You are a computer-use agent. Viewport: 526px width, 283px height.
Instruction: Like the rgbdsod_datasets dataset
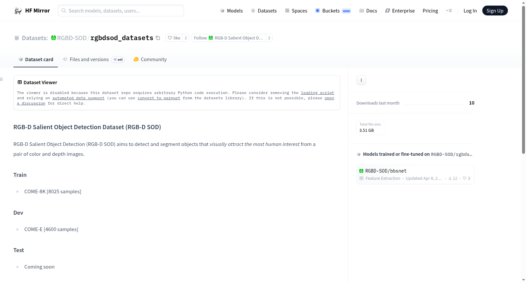coord(174,38)
